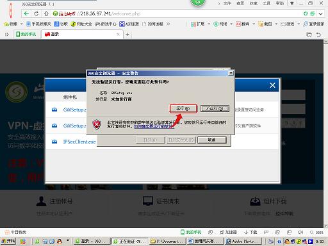
Task: Open the 工具 menu
Action: click(266, 3)
